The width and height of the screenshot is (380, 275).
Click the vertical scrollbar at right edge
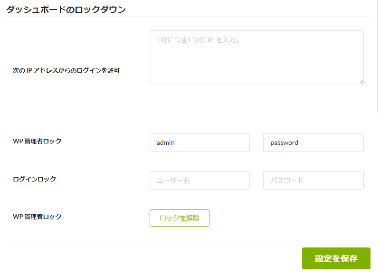(x=377, y=56)
